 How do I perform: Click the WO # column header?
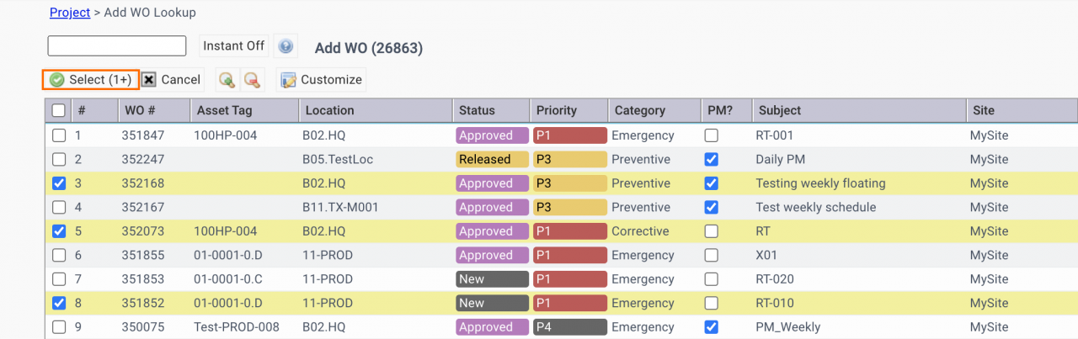[x=140, y=110]
